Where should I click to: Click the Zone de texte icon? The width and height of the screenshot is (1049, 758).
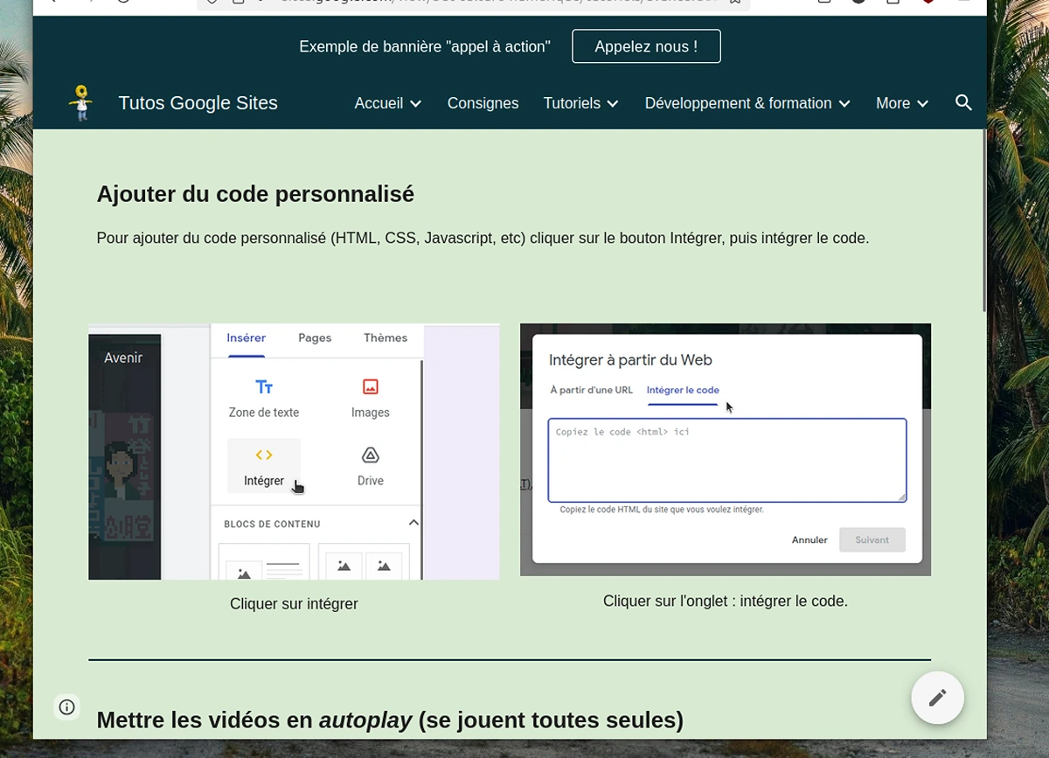(264, 386)
